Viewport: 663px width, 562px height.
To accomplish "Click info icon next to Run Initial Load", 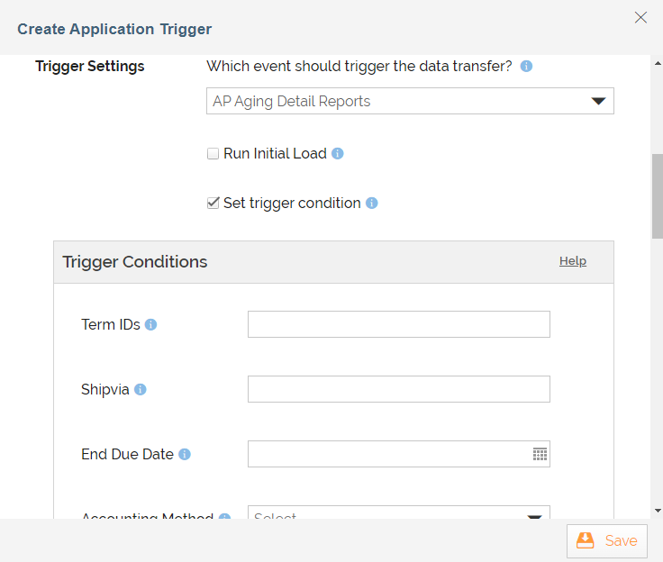I will click(338, 153).
